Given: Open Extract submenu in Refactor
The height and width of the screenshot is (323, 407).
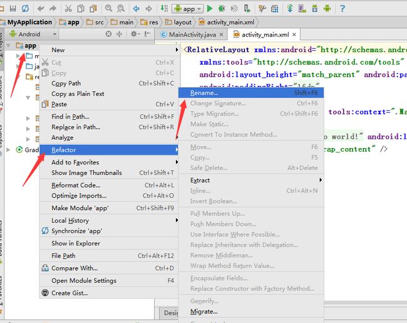Looking at the screenshot, I should 251,180.
